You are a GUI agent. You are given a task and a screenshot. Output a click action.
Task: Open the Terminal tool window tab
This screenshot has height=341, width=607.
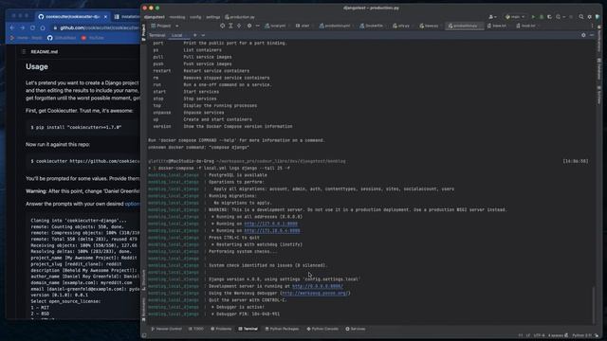pos(248,329)
